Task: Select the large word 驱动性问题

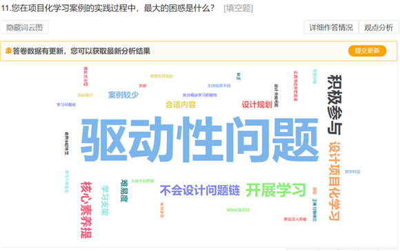Action: pyautogui.click(x=200, y=140)
